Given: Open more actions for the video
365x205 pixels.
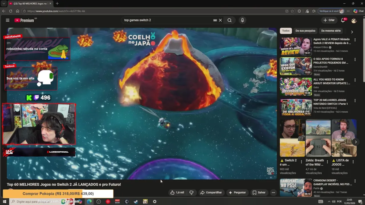Looking at the screenshot, I should point(273,192).
